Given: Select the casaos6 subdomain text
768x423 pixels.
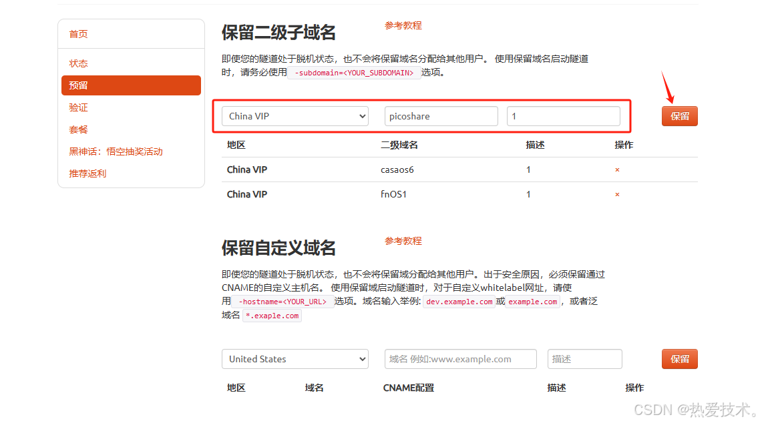Looking at the screenshot, I should [x=397, y=169].
